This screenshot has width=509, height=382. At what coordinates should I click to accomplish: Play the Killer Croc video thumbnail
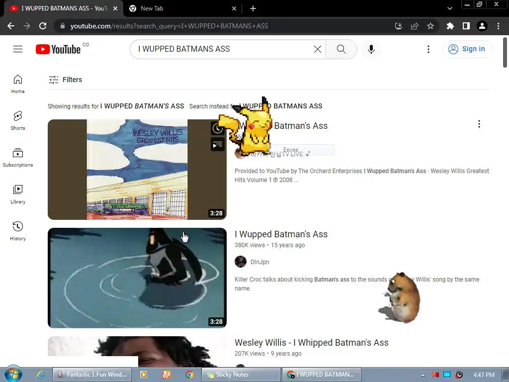click(137, 278)
